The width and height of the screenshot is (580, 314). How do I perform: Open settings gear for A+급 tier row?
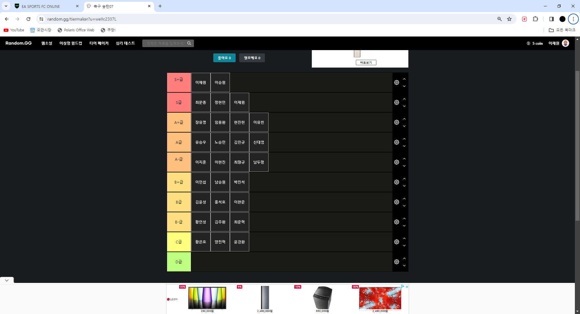pos(397,122)
